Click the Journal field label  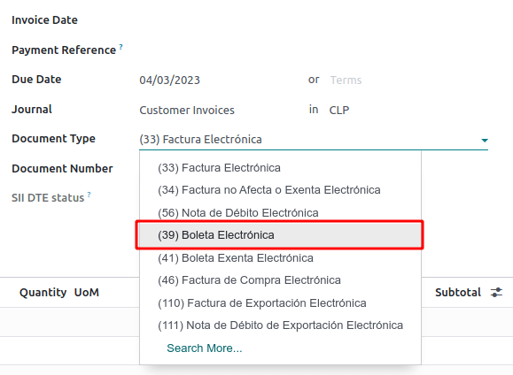click(x=32, y=109)
